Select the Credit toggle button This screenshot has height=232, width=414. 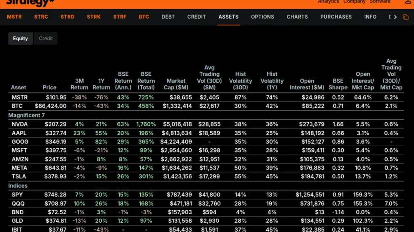tap(46, 38)
